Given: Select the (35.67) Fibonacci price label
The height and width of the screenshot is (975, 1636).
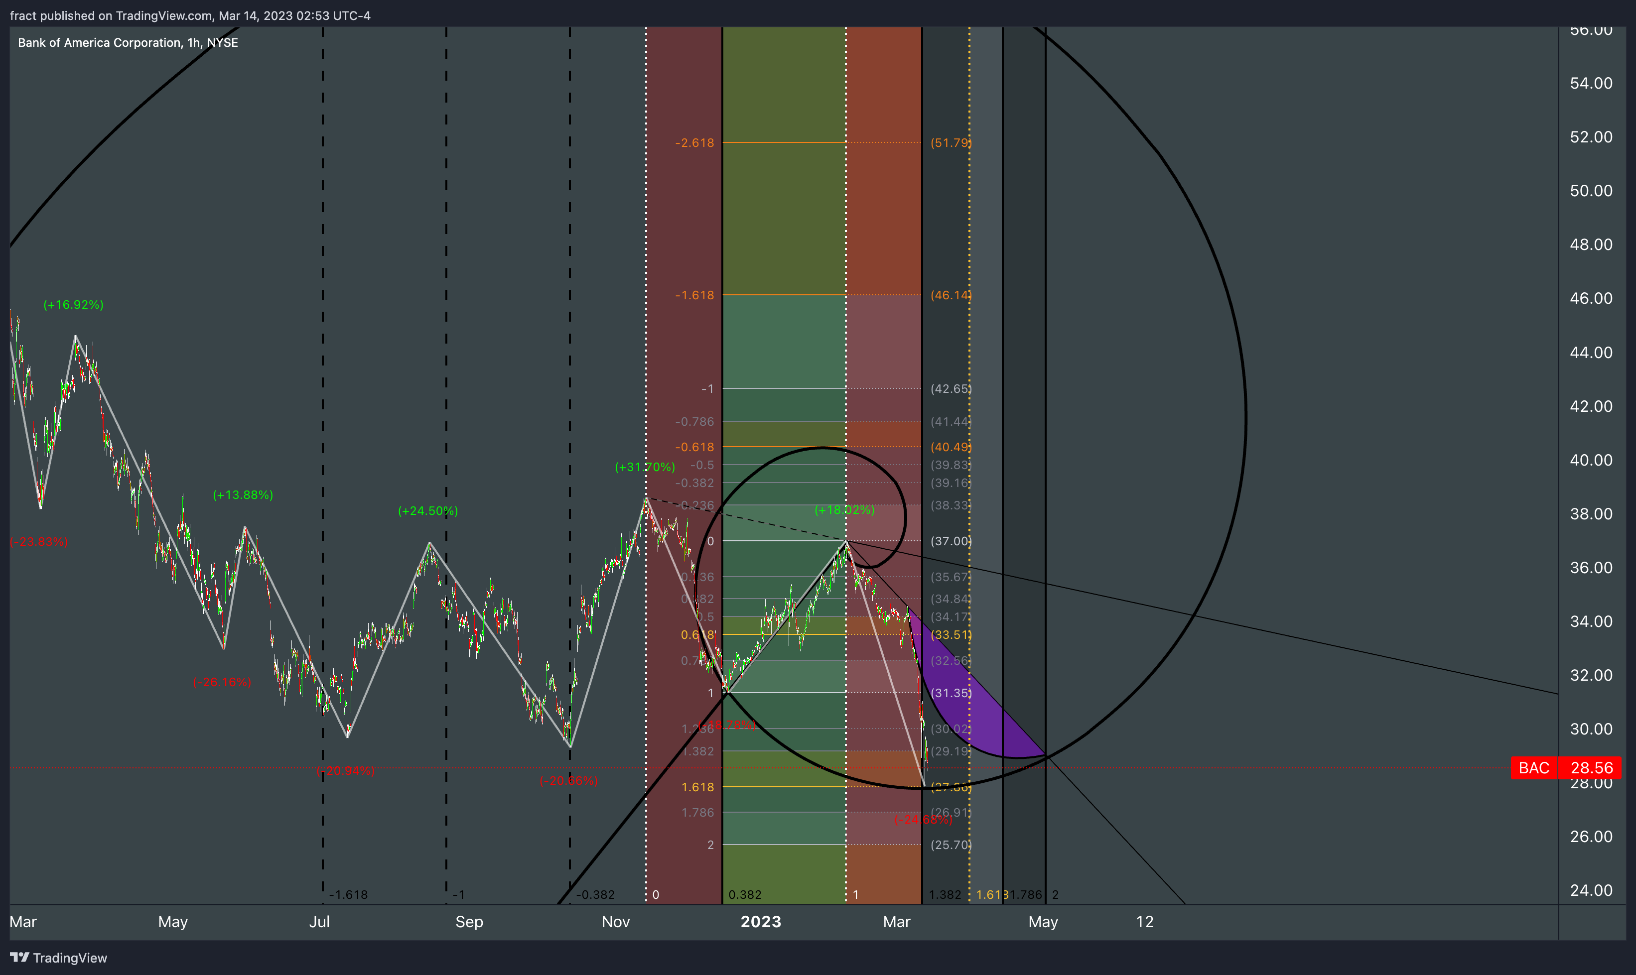Looking at the screenshot, I should [951, 577].
